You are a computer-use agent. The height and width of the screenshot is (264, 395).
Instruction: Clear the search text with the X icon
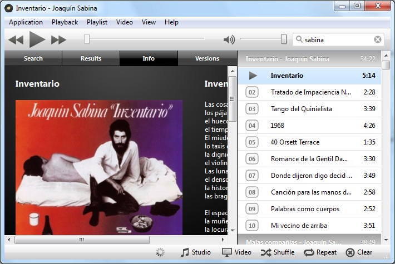click(377, 39)
